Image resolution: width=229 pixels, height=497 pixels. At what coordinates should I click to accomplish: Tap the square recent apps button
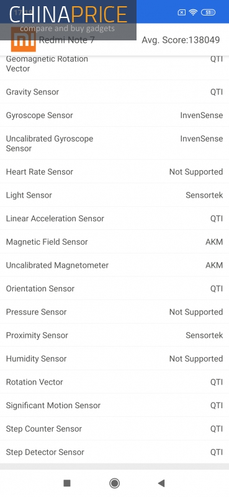[67, 483]
